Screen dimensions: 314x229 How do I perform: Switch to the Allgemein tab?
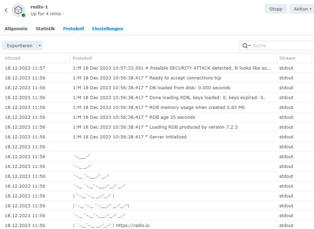point(16,29)
